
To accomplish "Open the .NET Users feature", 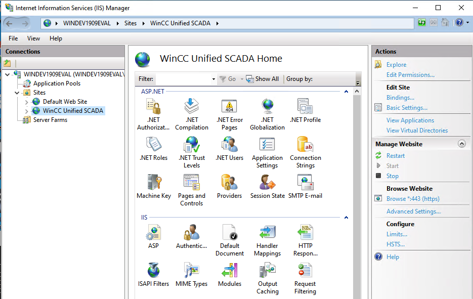I will point(230,149).
